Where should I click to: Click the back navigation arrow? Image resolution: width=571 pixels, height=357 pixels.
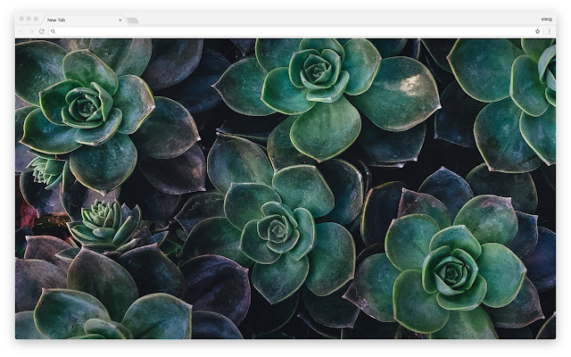click(x=21, y=32)
